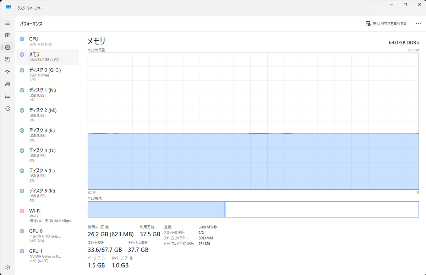Image resolution: width=426 pixels, height=275 pixels.
Task: Click the in-use segment of memory composition bar
Action: [156, 209]
